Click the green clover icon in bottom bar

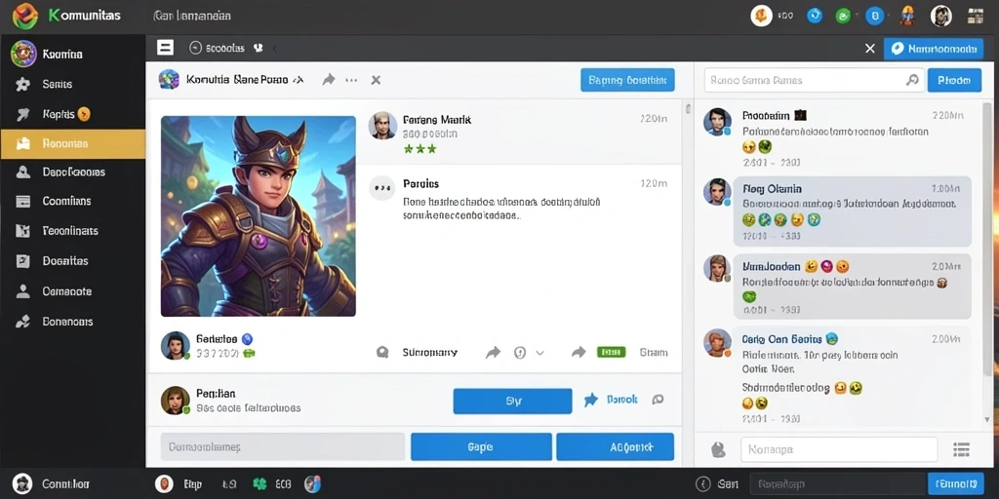pyautogui.click(x=260, y=483)
